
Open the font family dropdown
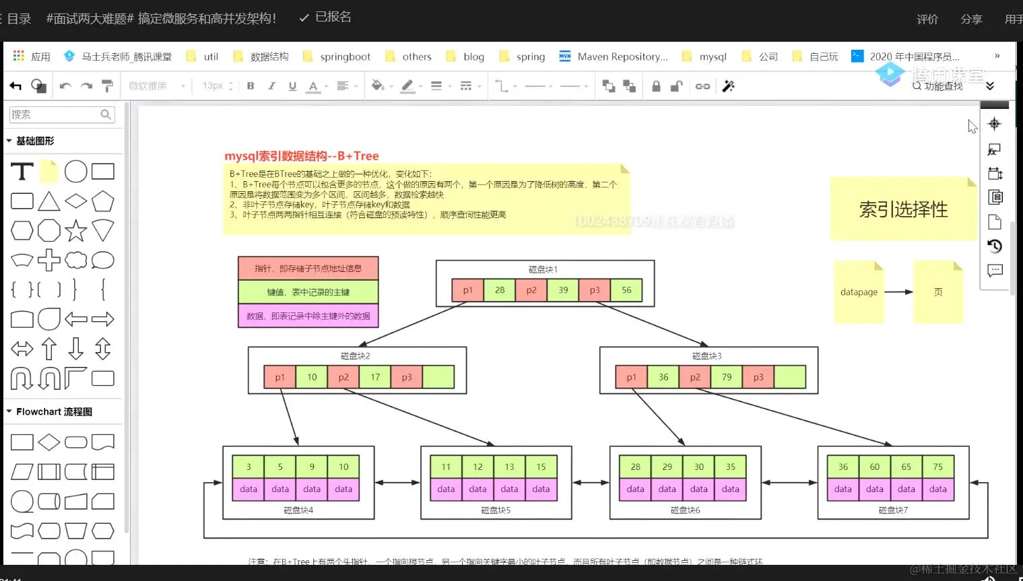156,86
